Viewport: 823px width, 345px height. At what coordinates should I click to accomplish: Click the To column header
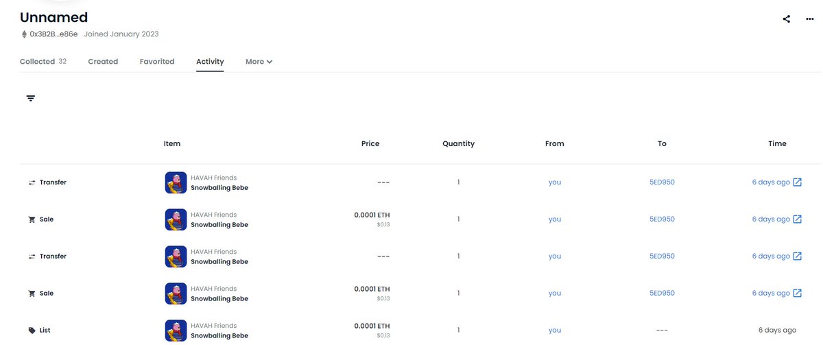click(662, 144)
